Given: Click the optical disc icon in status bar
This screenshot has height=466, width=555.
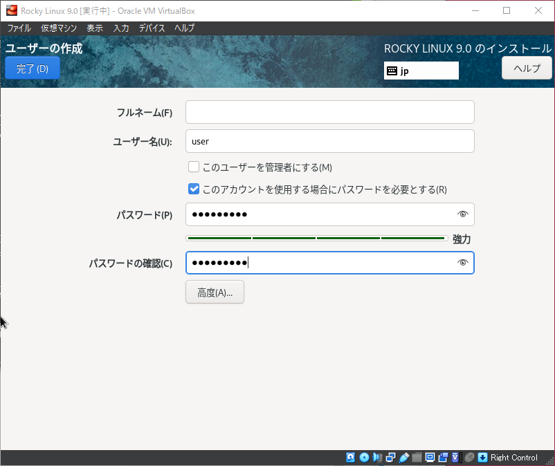Looking at the screenshot, I should pyautogui.click(x=364, y=457).
